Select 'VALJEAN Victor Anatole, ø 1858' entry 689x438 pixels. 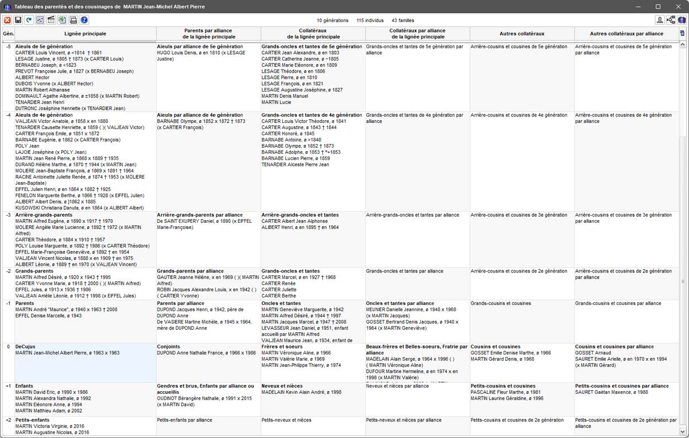[62, 121]
